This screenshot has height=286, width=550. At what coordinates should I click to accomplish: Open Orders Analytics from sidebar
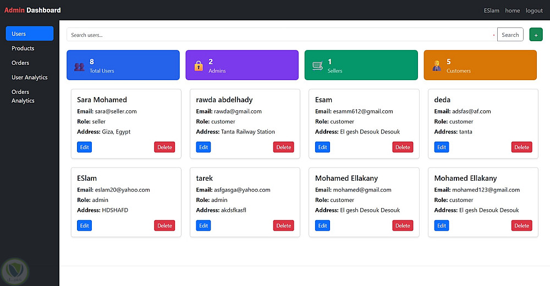tap(23, 96)
